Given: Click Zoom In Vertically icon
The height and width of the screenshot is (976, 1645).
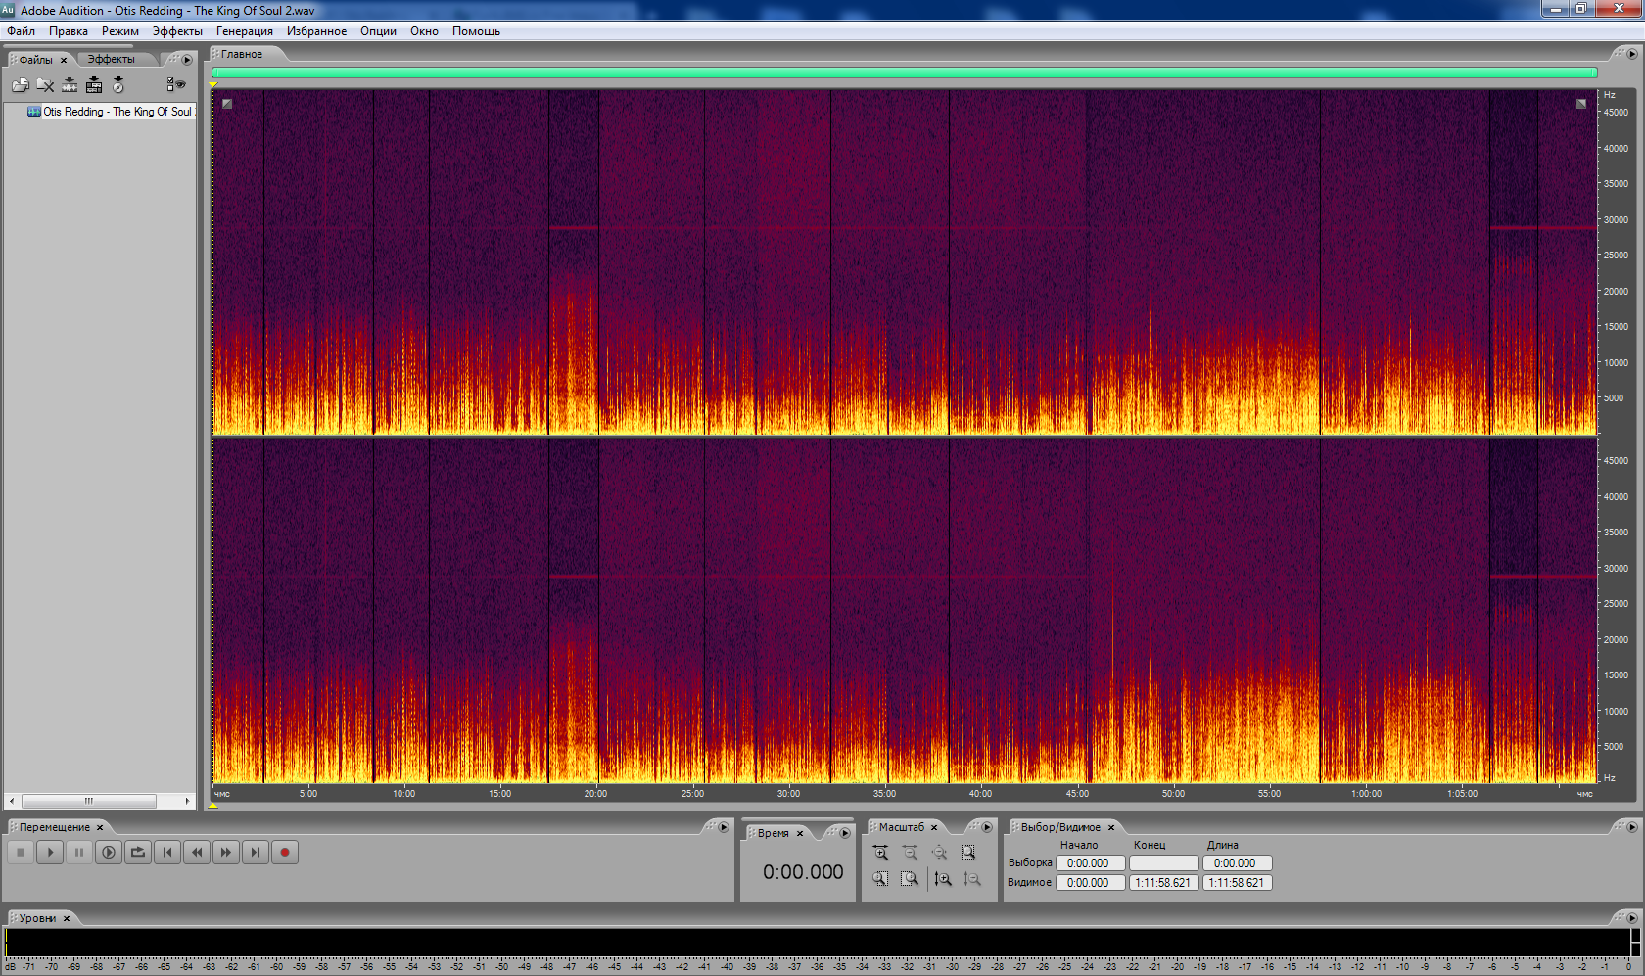Looking at the screenshot, I should pos(942,879).
